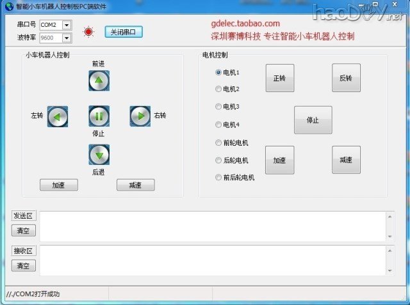This screenshot has height=305, width=410.
Task: Click the 接收区 scrollbar down arrow
Action: coord(390,271)
